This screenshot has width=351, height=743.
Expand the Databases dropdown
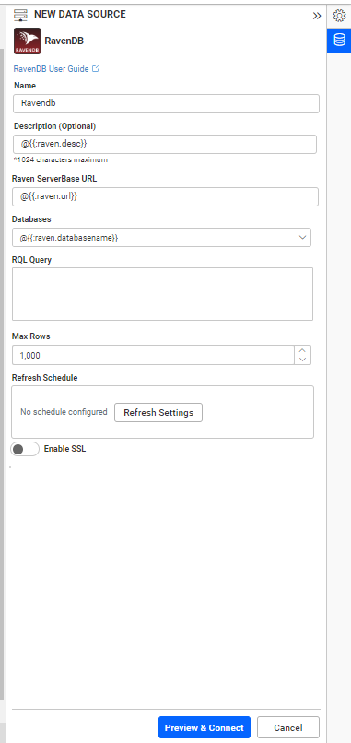(x=161, y=238)
